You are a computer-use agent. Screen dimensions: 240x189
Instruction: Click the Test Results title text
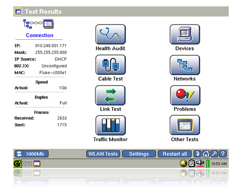pos(43,11)
